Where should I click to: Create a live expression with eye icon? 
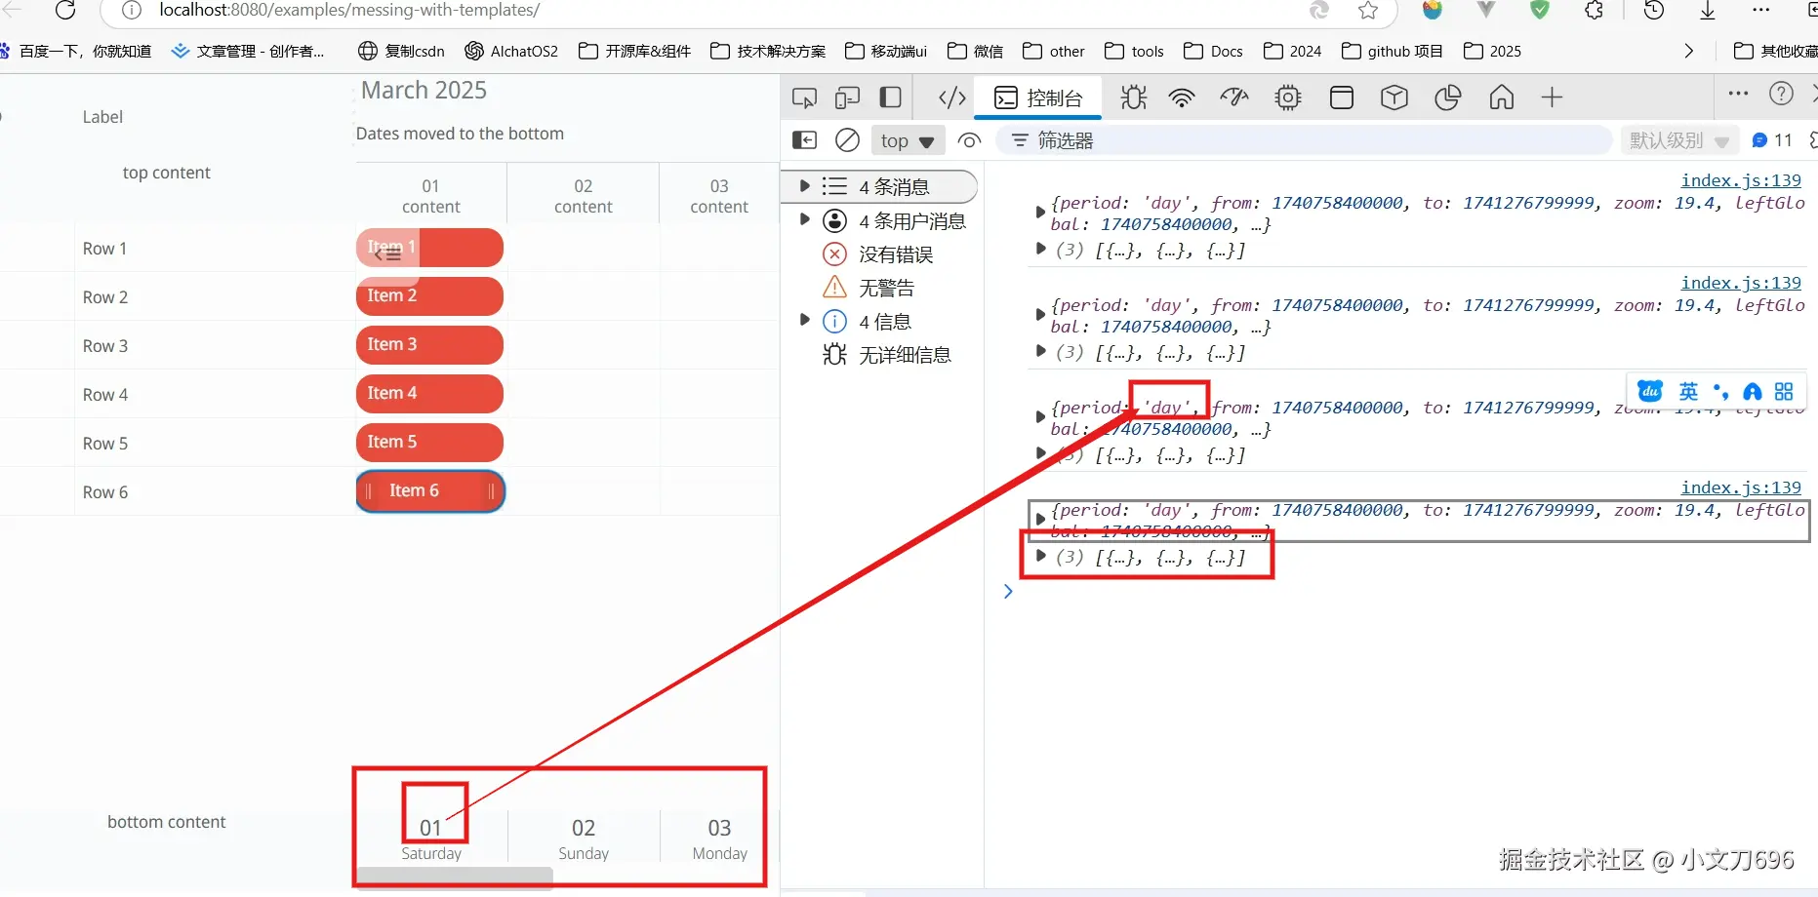969,140
